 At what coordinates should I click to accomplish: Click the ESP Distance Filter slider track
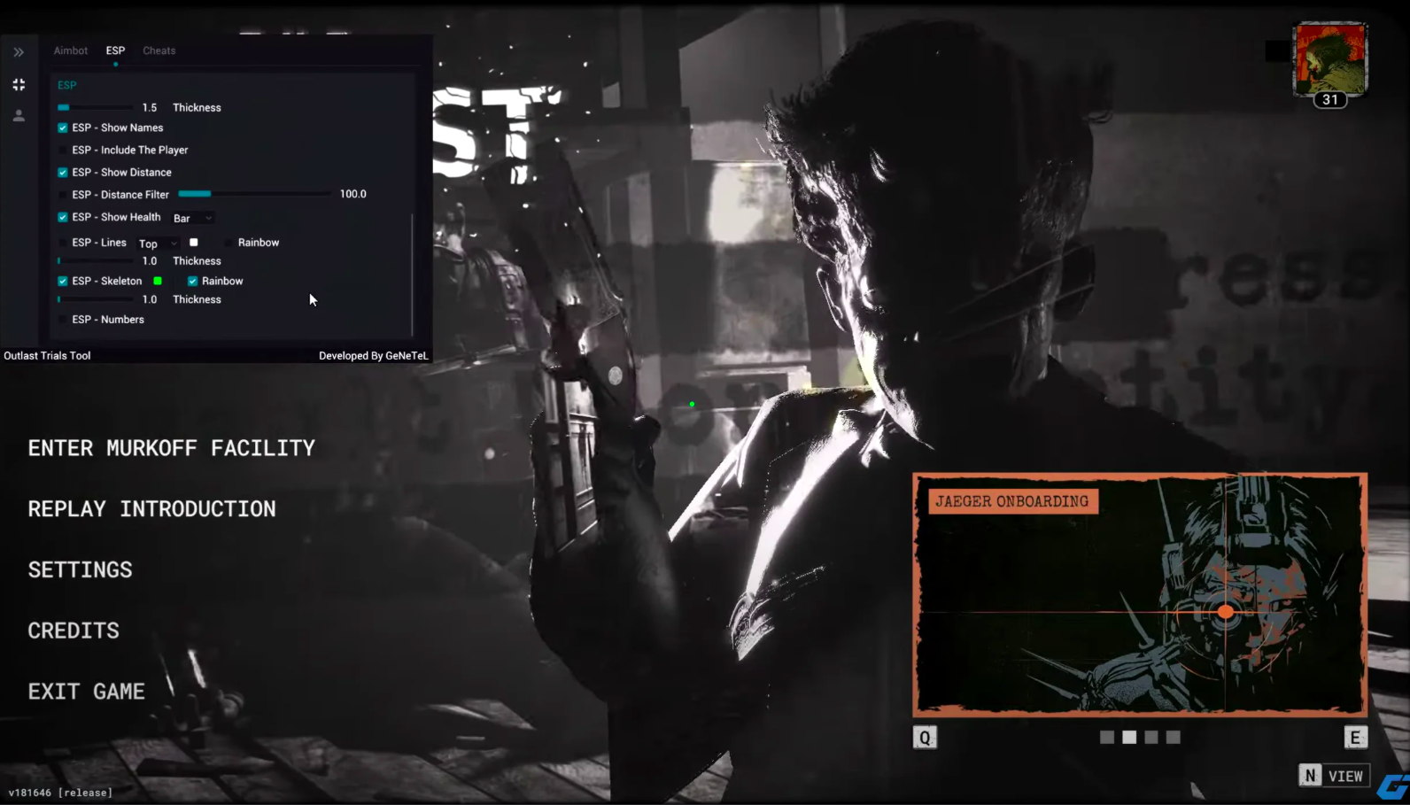click(x=254, y=194)
